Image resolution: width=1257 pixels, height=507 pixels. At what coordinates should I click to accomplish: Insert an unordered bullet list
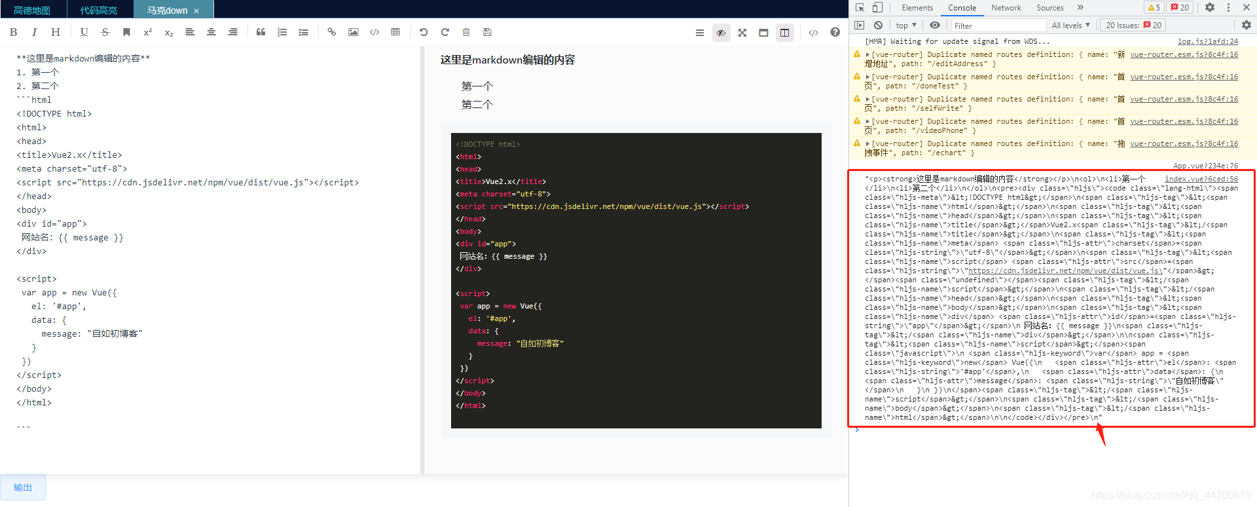point(303,32)
